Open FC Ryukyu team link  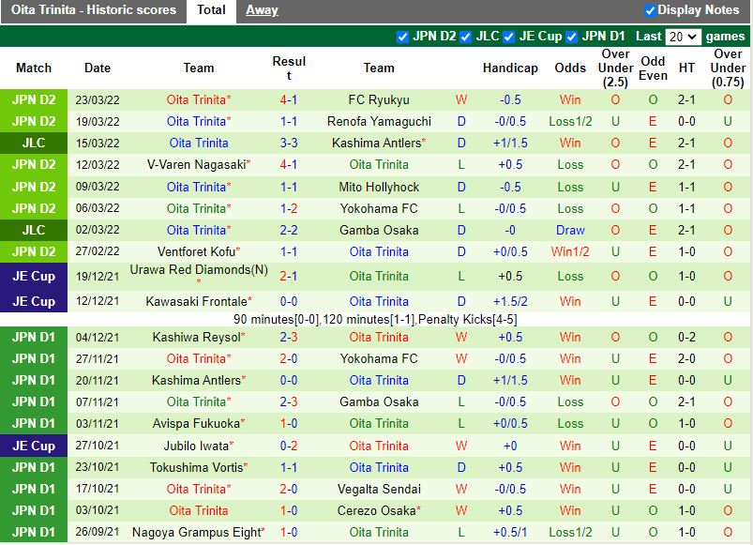pyautogui.click(x=379, y=99)
